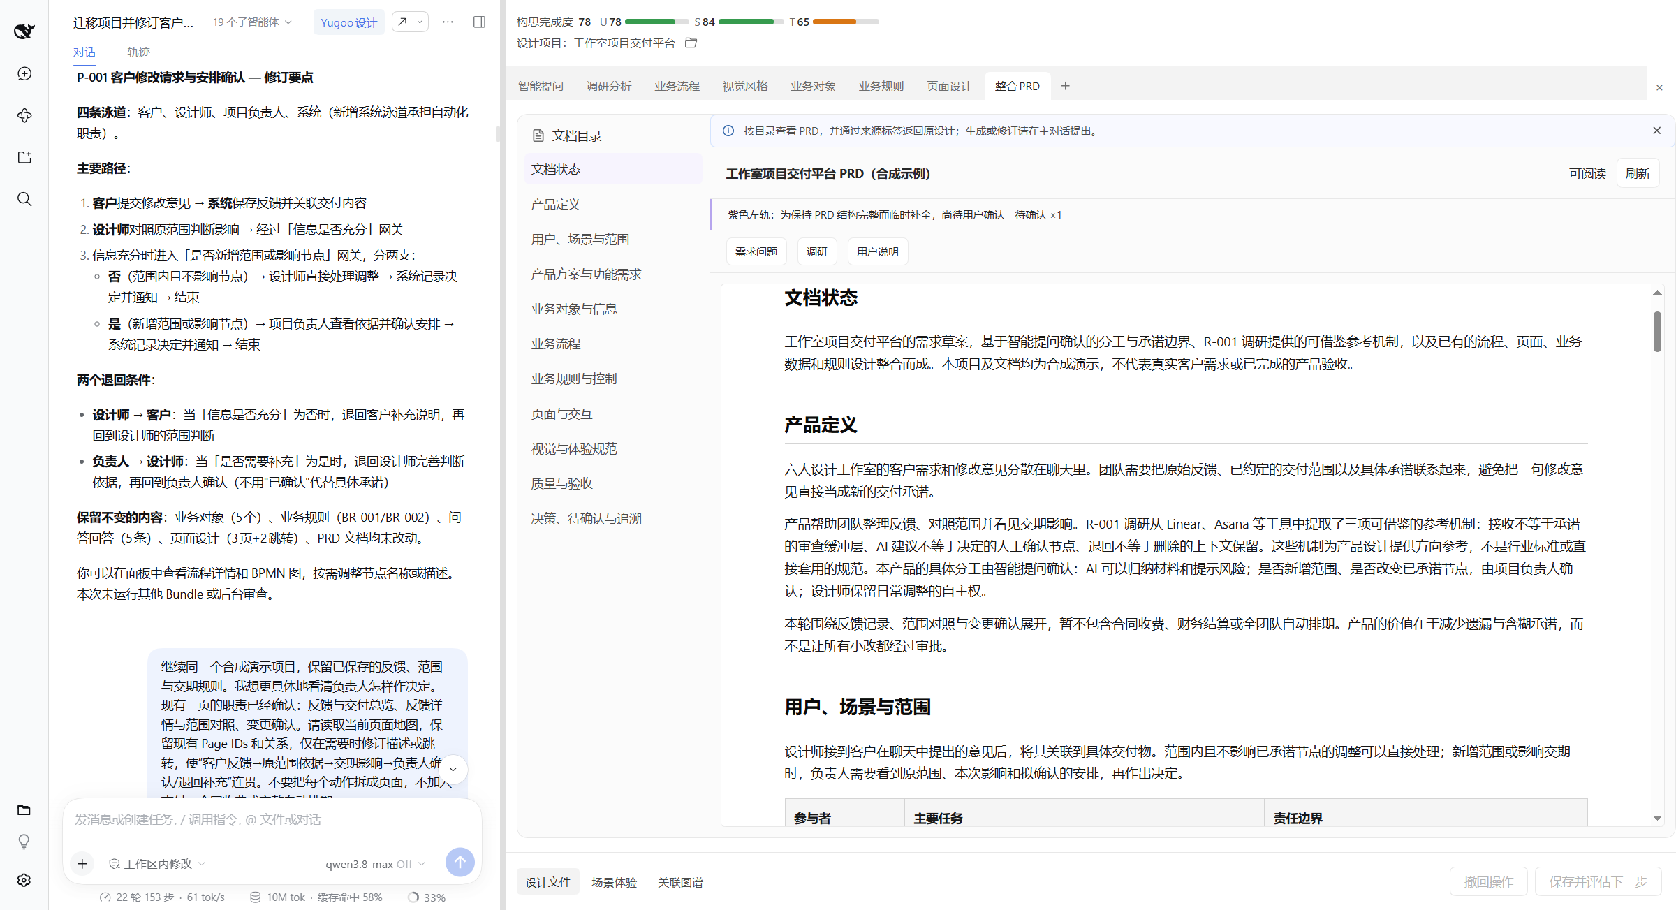This screenshot has height=910, width=1676.
Task: Click 保存并评估下一步 button
Action: (x=1598, y=881)
